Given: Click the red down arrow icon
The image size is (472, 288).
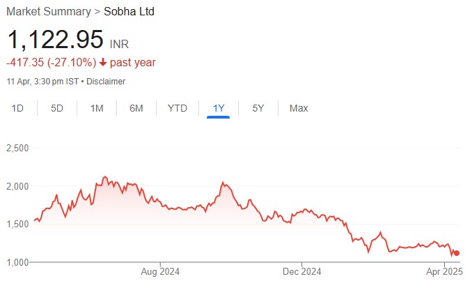Looking at the screenshot, I should [x=103, y=63].
